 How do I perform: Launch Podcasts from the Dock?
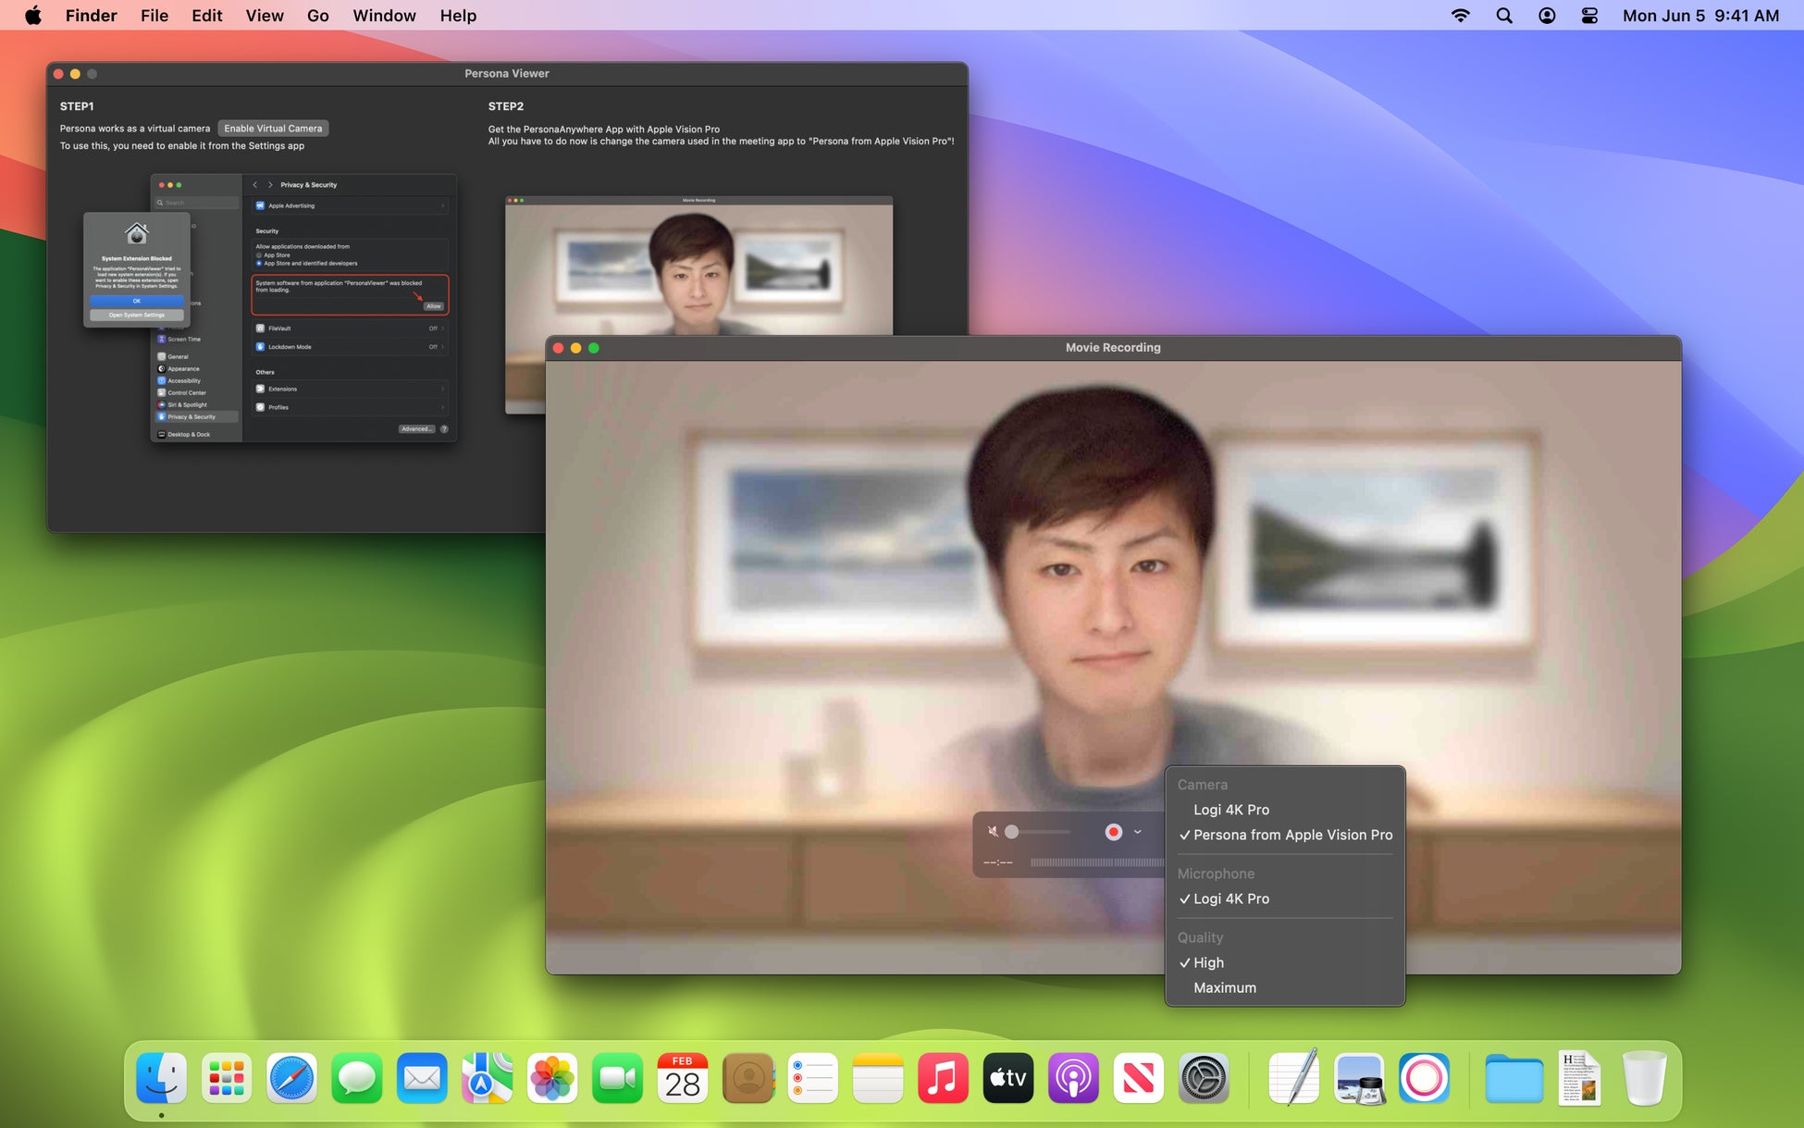point(1073,1078)
